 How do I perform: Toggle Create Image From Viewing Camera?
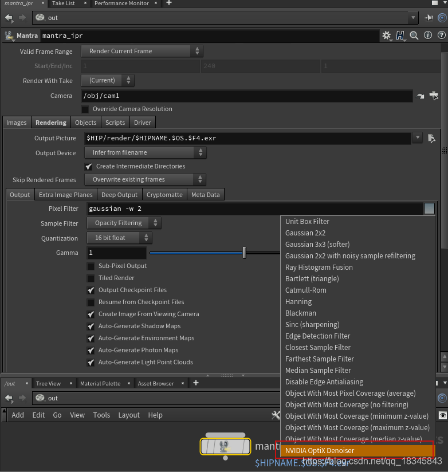91,314
